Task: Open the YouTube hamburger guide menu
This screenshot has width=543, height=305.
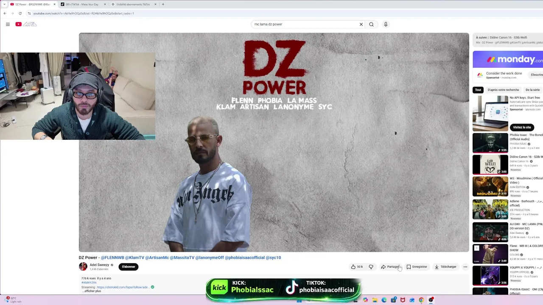Action: pos(8,24)
